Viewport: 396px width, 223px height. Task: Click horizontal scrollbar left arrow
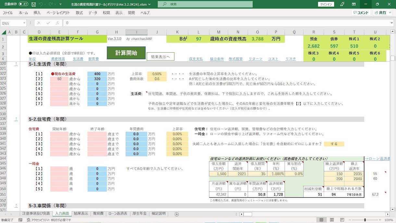coord(241,214)
